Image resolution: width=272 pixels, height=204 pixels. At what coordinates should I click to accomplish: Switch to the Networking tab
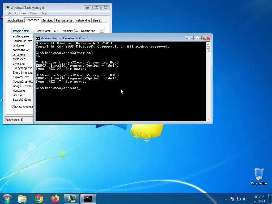[x=83, y=20]
